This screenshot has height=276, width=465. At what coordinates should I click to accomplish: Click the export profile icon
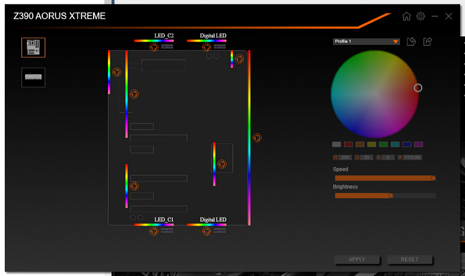(427, 42)
